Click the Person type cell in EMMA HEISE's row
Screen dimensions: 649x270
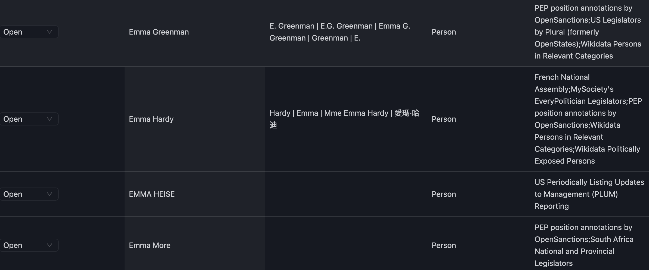[444, 194]
